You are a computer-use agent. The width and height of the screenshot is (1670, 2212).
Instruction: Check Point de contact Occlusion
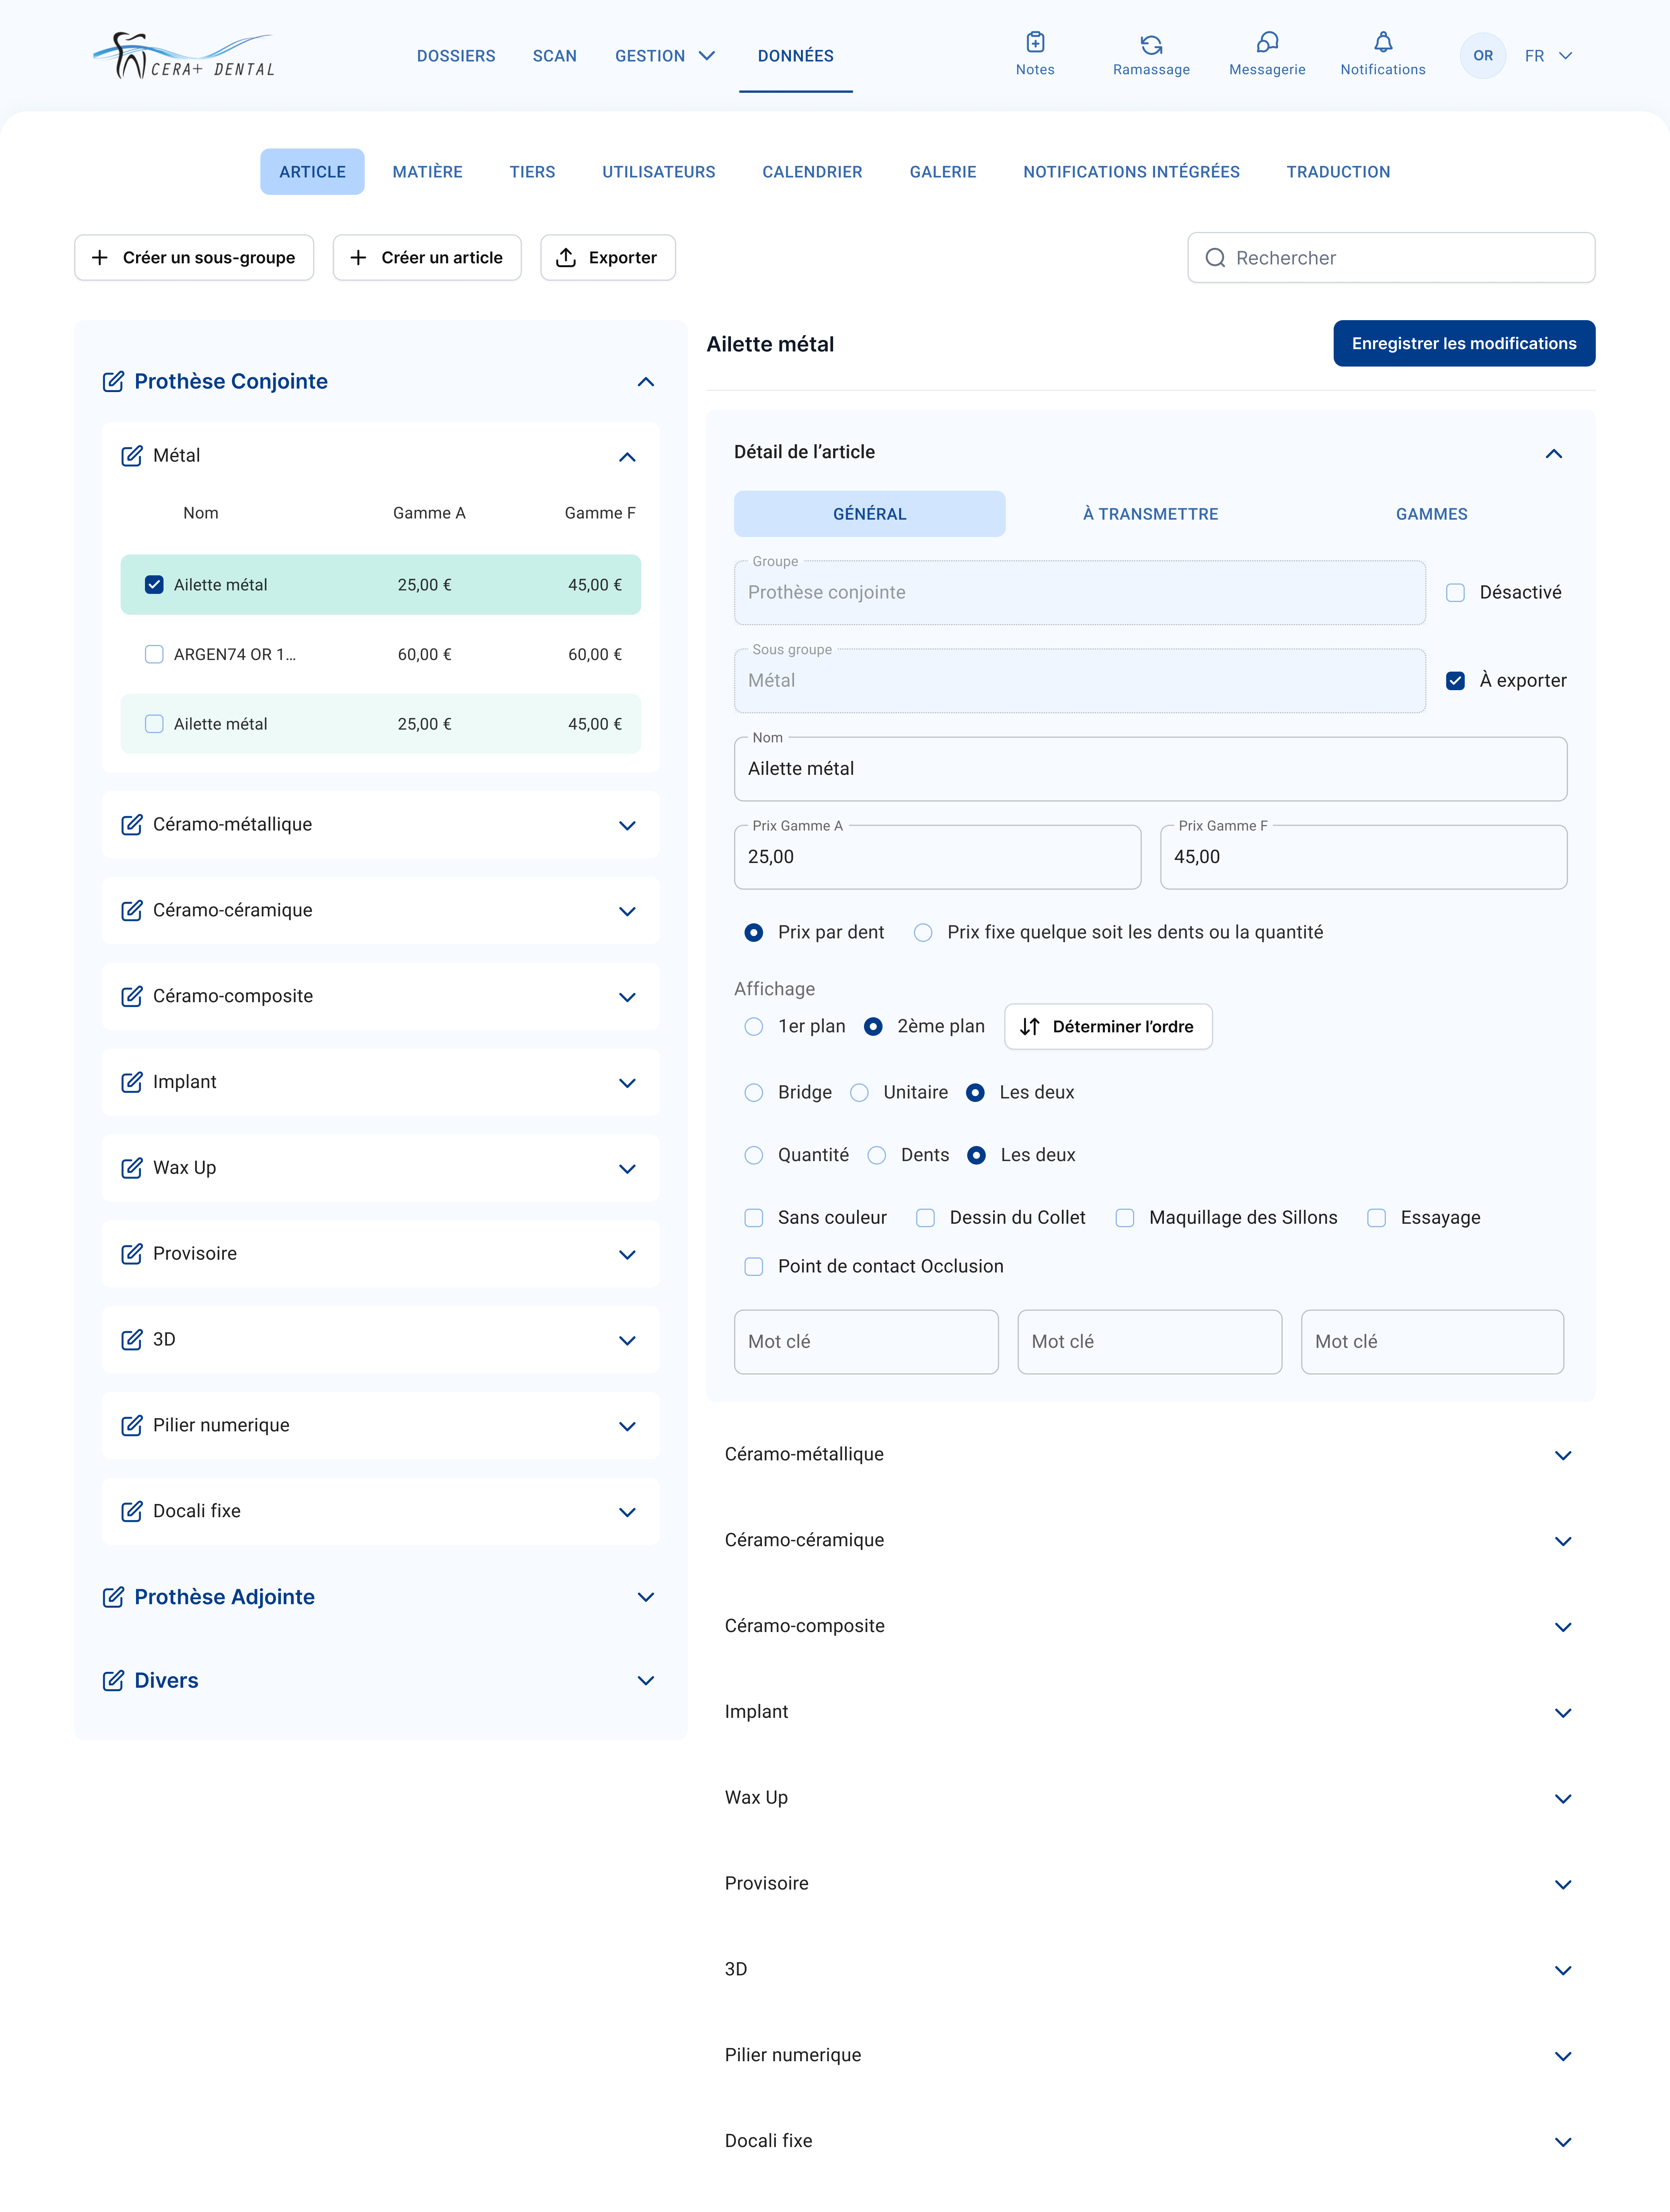coord(754,1267)
